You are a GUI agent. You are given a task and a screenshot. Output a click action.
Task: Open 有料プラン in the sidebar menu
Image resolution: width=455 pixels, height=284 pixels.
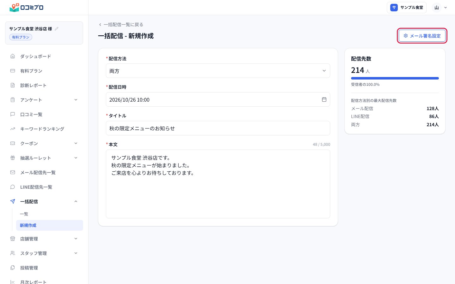[x=44, y=71]
